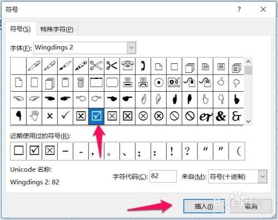Image resolution: width=278 pixels, height=220 pixels.
Task: Pick the stacked lined documents symbol in the first row
Action: [x=236, y=66]
